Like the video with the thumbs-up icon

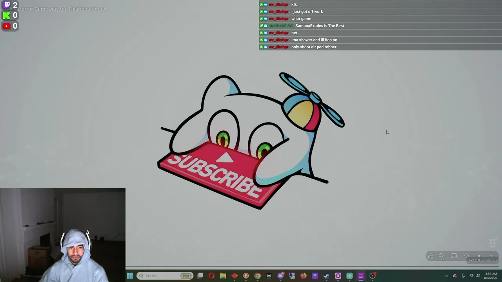click(431, 256)
